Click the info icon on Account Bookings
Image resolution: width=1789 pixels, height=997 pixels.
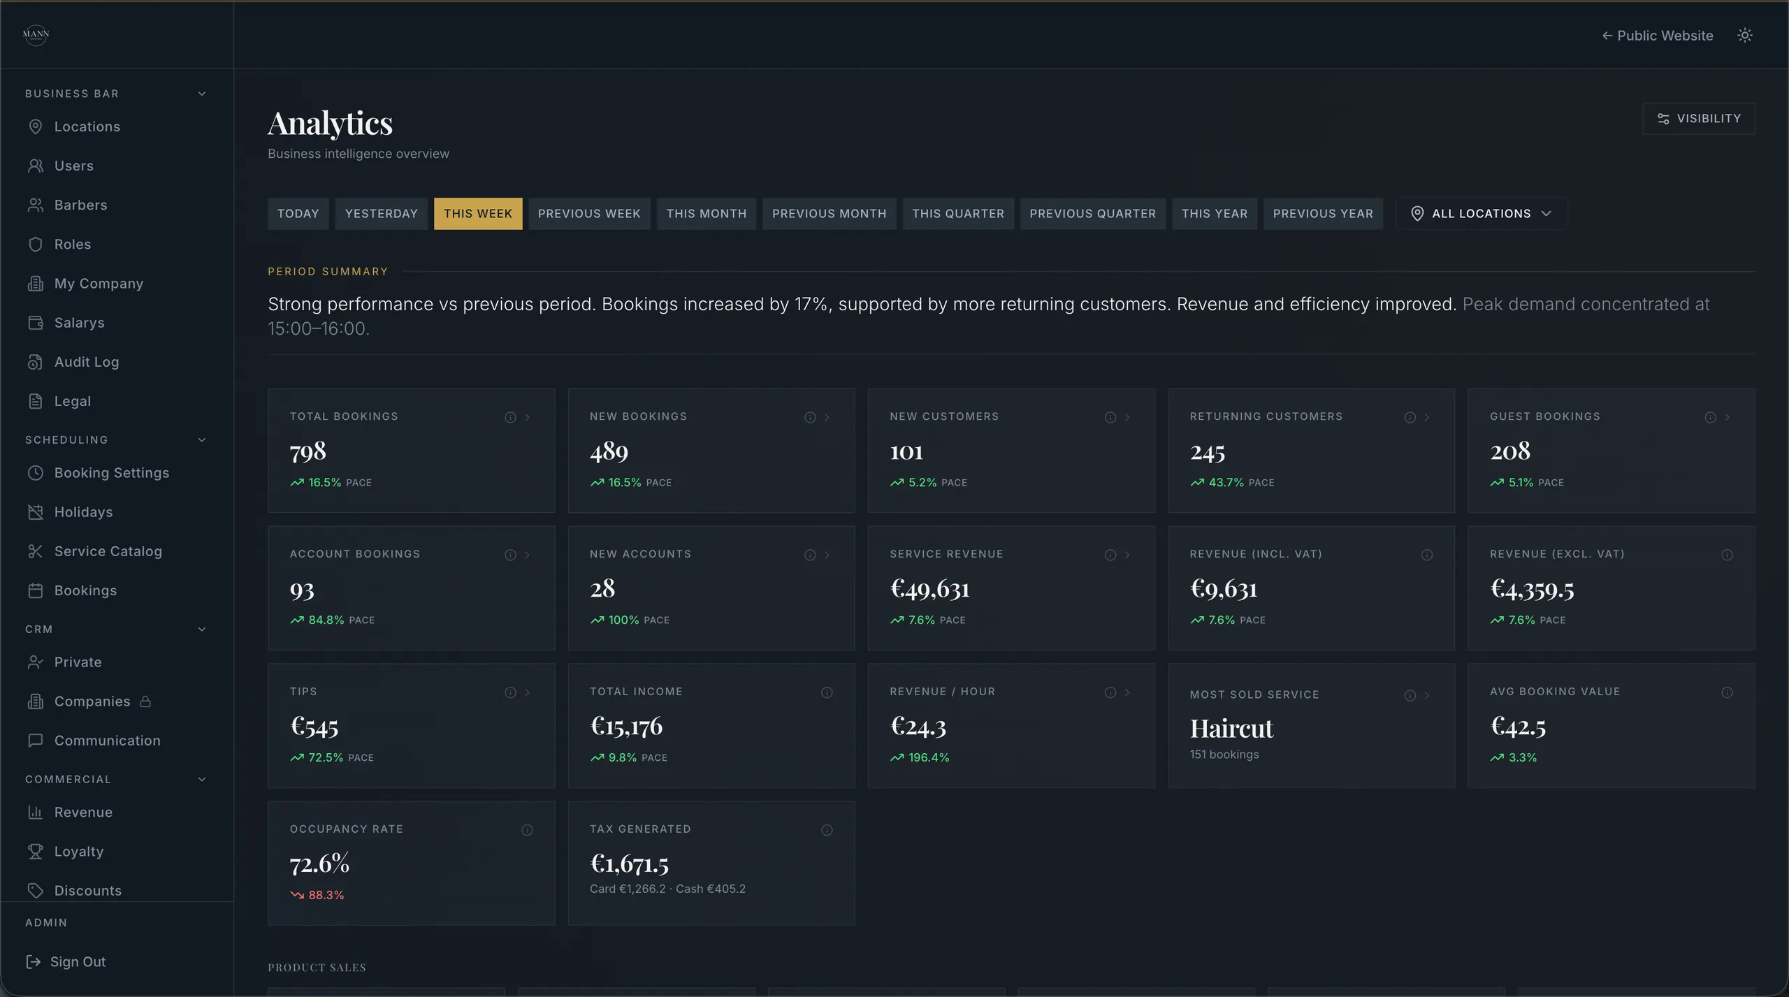[510, 555]
